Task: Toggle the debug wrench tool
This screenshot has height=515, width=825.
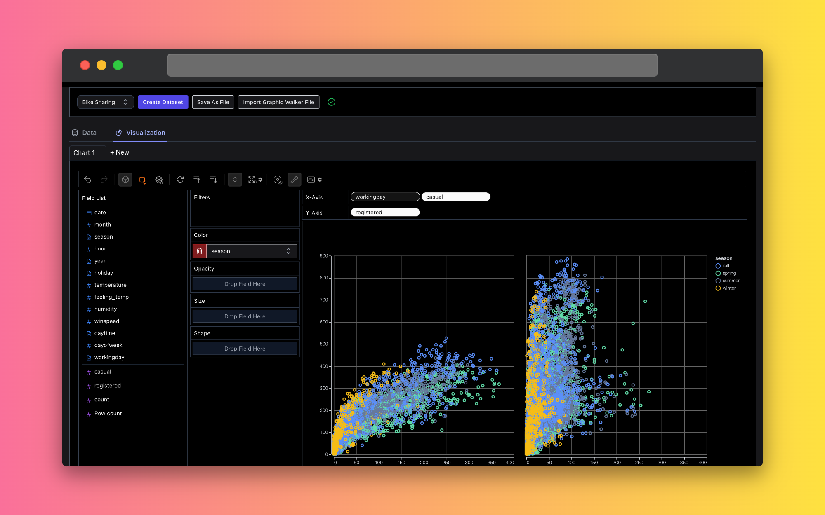Action: click(x=294, y=180)
